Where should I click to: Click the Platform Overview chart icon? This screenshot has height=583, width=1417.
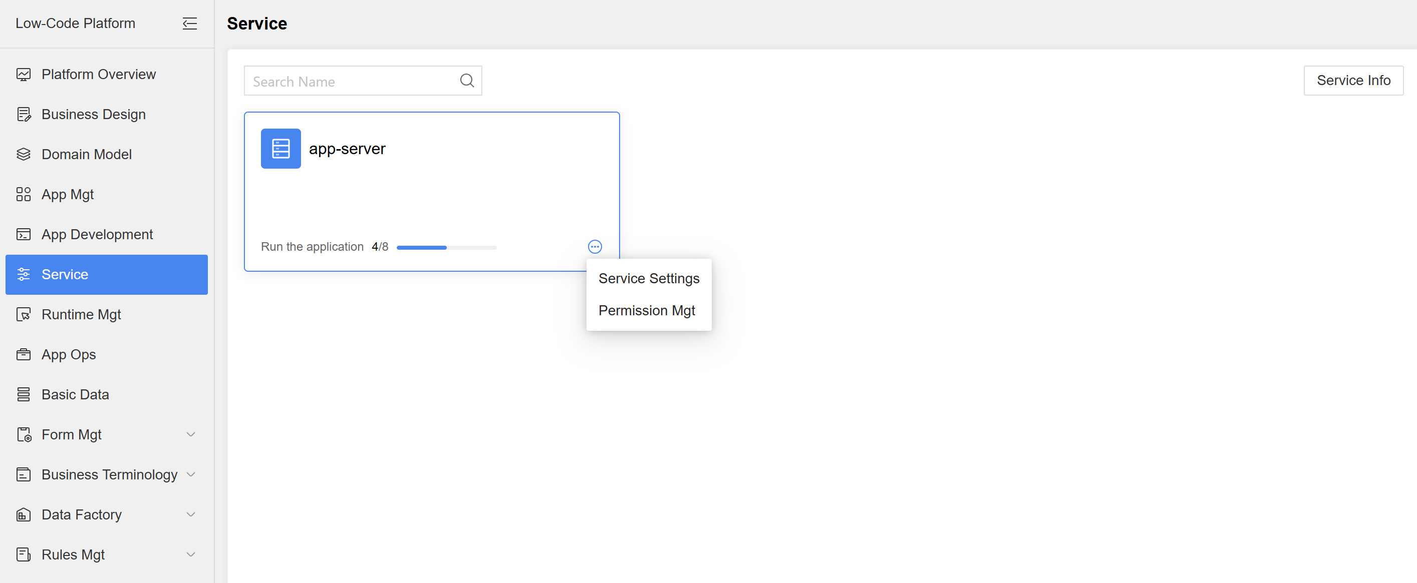coord(24,74)
